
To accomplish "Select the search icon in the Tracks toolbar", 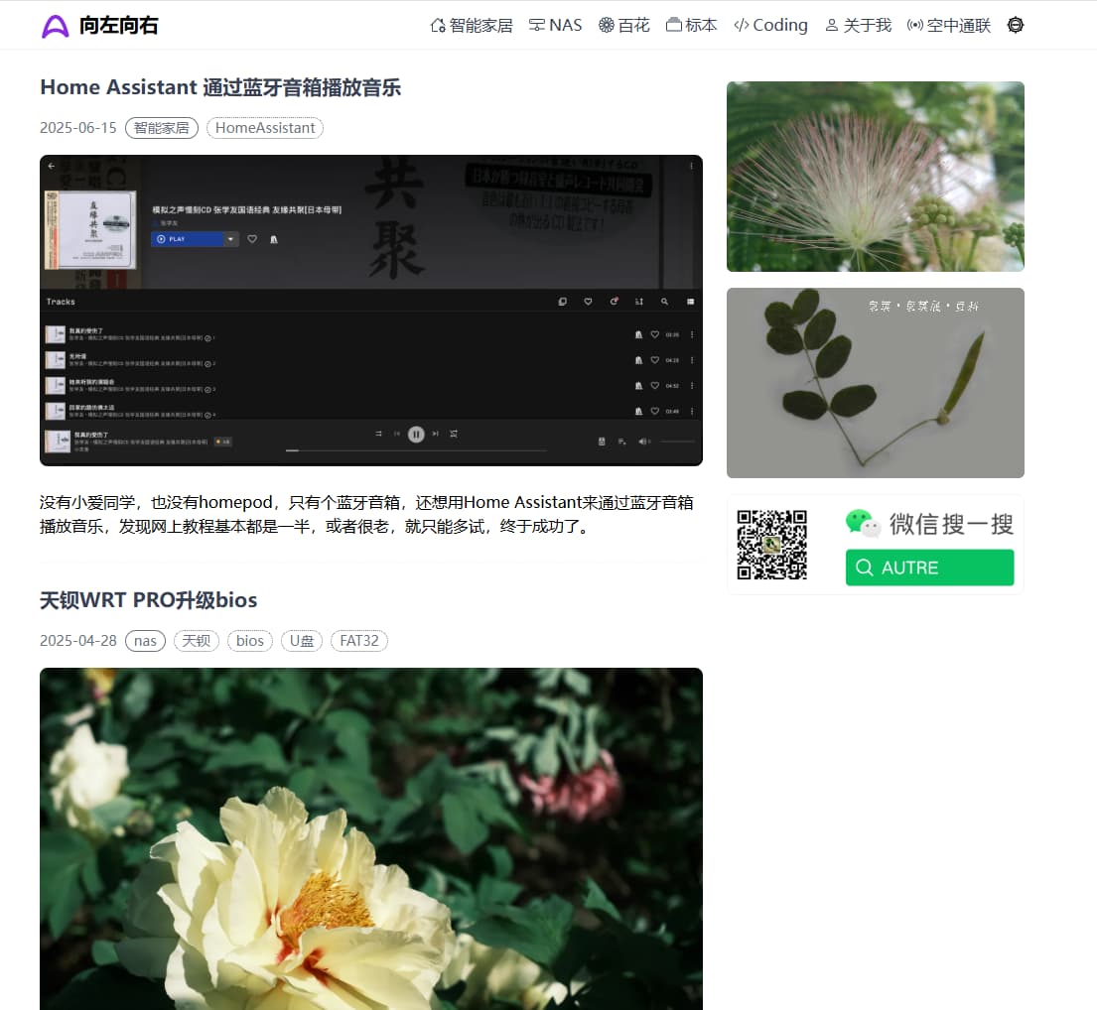I will click(x=664, y=301).
